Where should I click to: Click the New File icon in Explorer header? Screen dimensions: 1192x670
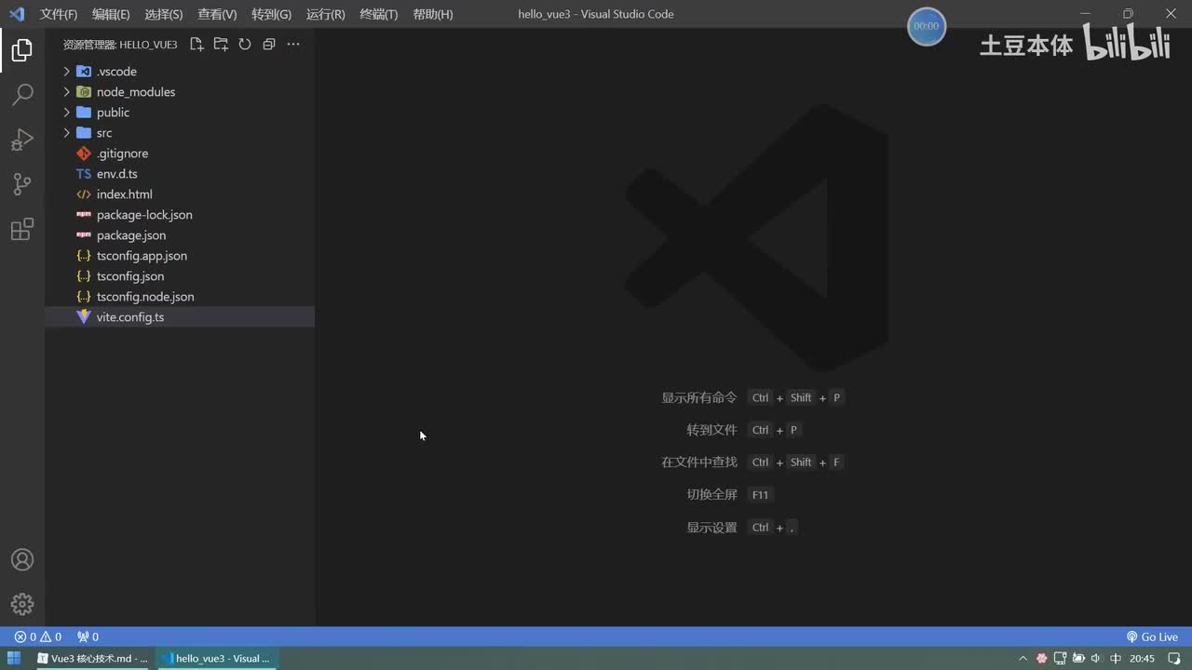(x=196, y=44)
